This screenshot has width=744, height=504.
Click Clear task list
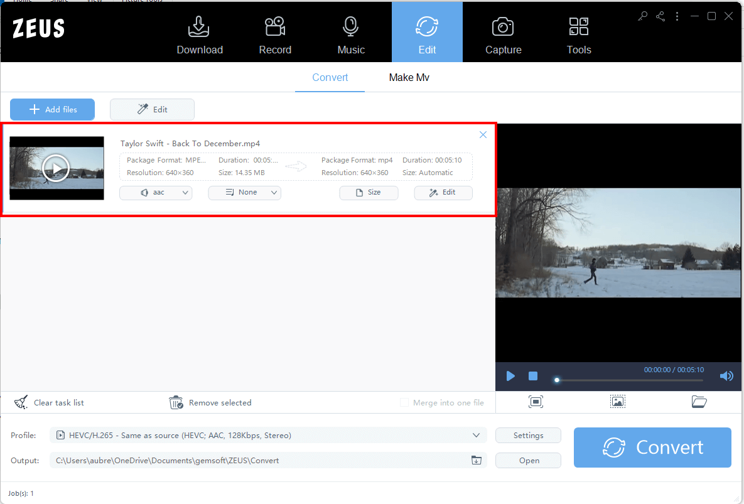(50, 402)
